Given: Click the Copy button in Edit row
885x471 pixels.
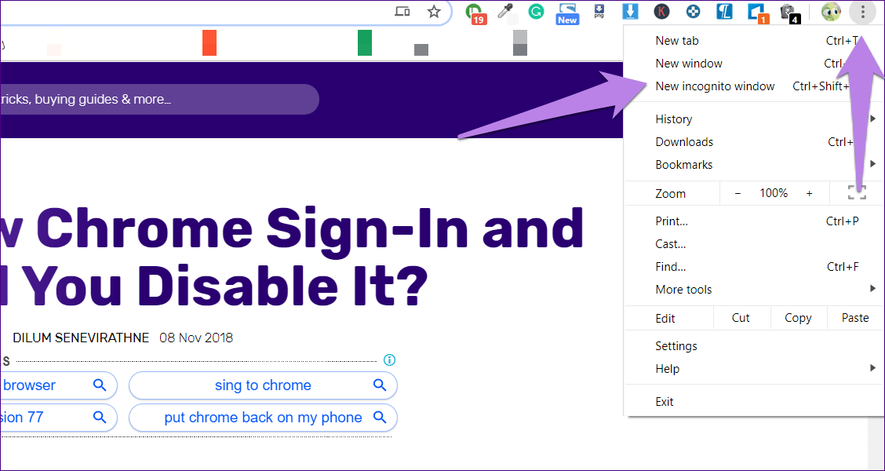Looking at the screenshot, I should click(798, 318).
